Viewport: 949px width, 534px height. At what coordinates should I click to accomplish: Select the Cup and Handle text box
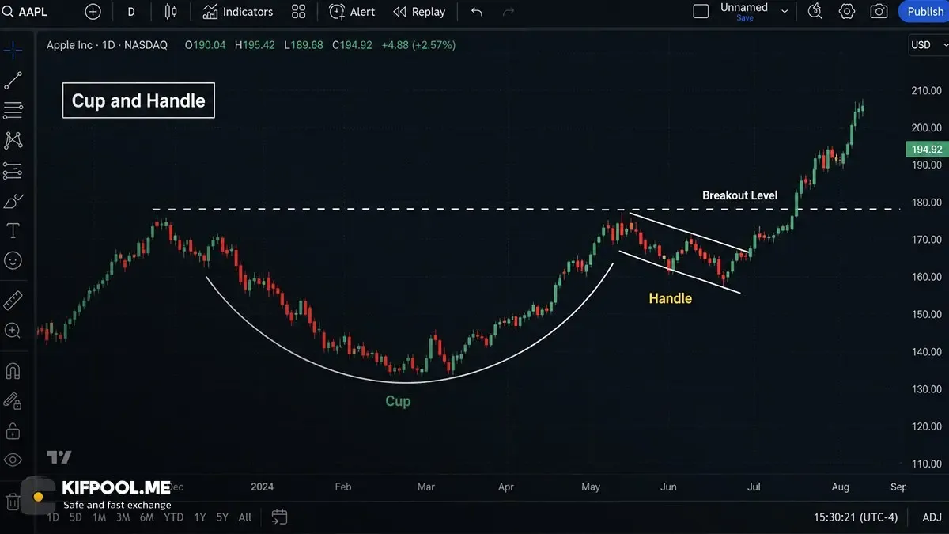[x=138, y=100]
